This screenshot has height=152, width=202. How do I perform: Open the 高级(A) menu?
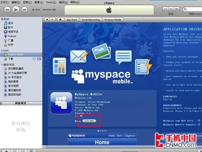coord(63,2)
